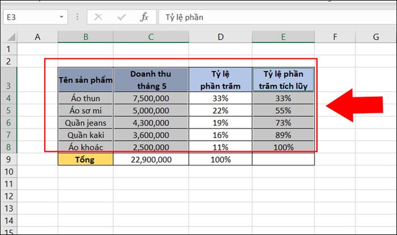Click the 5,000,000 revenue cell
397x235 pixels.
pos(151,110)
